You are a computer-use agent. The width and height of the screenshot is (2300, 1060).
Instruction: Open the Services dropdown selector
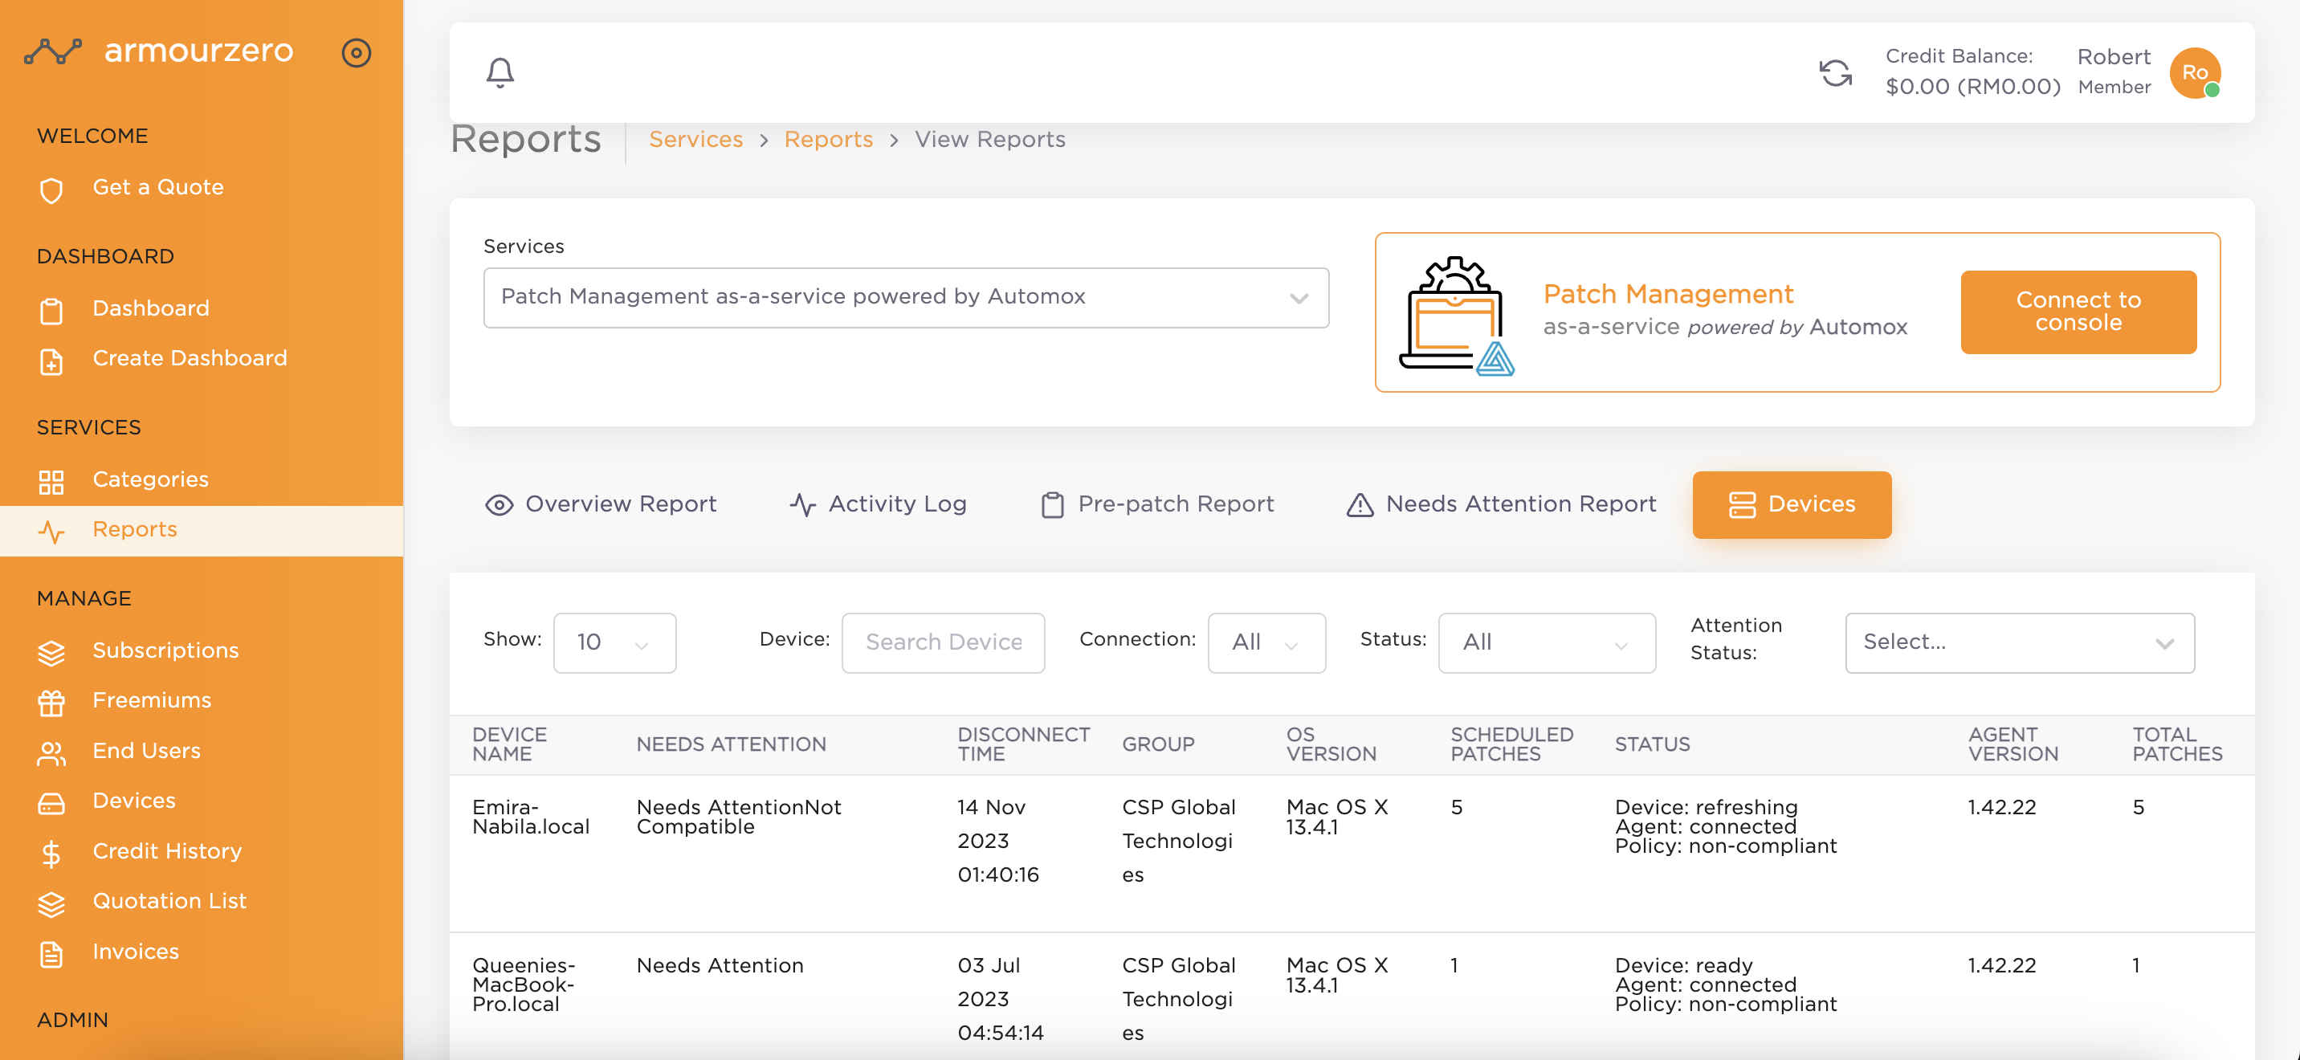(x=905, y=296)
